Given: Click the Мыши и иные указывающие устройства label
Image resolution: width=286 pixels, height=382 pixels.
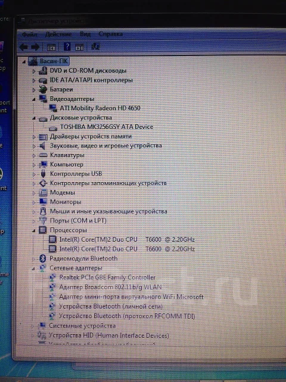Looking at the screenshot, I should tap(108, 211).
